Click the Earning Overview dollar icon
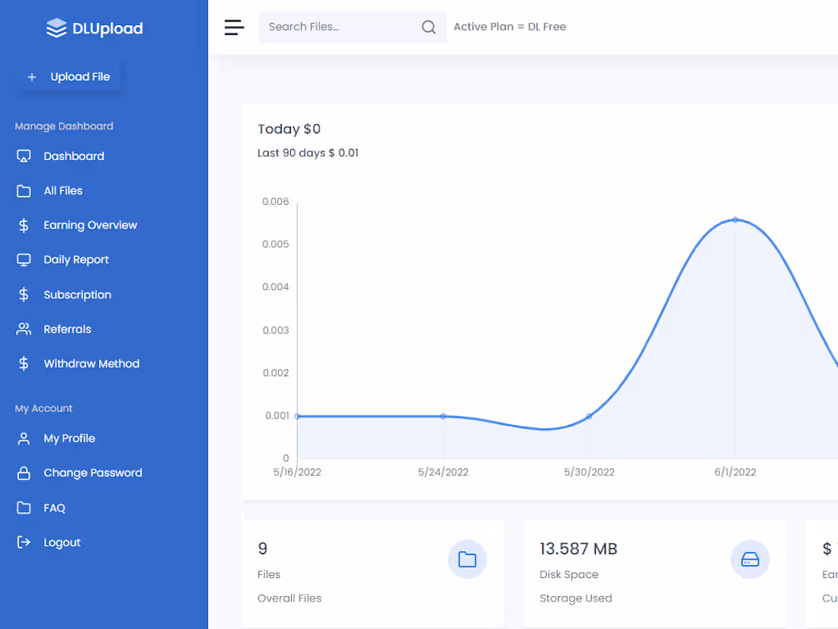 click(24, 225)
